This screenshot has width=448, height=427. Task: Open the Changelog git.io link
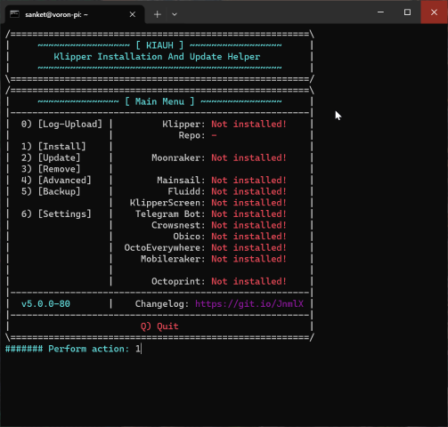pyautogui.click(x=249, y=303)
